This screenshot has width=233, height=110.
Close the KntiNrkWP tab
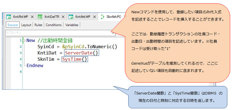(x=94, y=17)
